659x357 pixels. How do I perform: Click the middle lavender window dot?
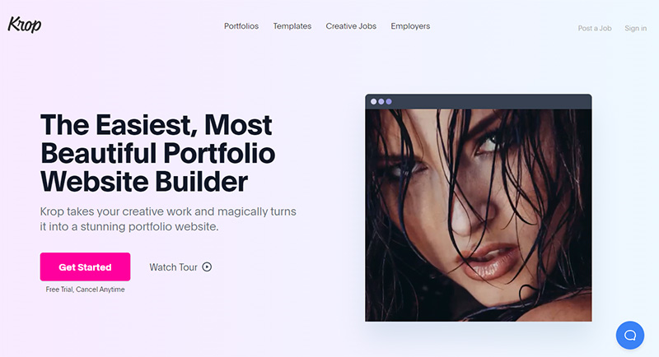coord(381,101)
